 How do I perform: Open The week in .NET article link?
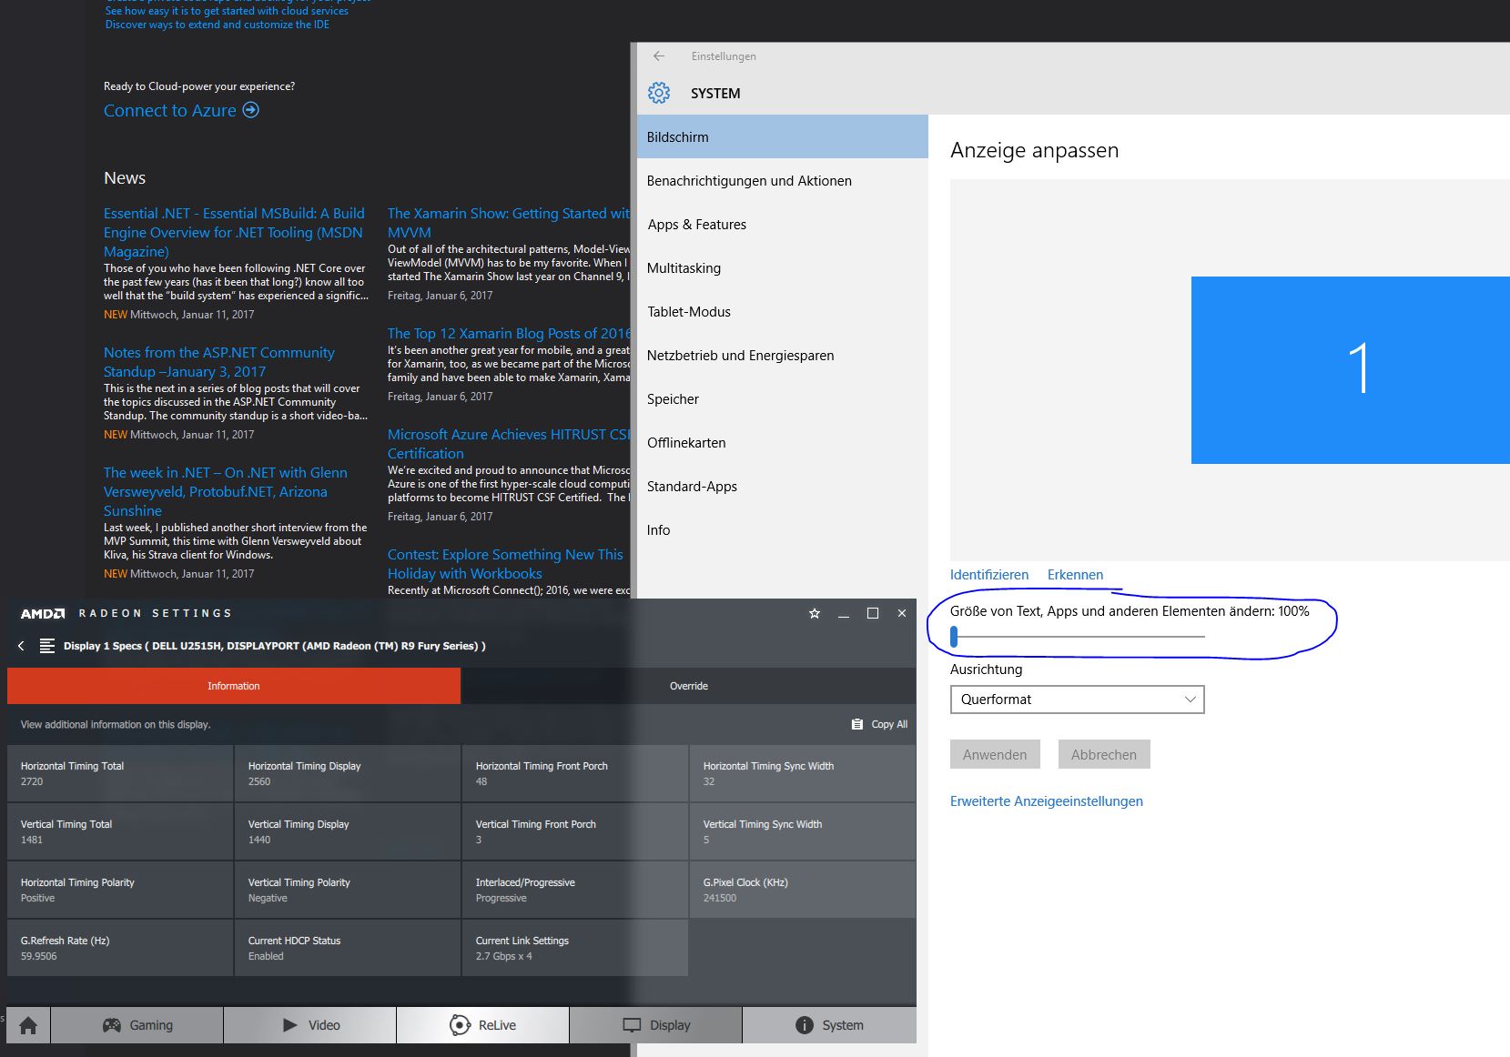coord(226,492)
